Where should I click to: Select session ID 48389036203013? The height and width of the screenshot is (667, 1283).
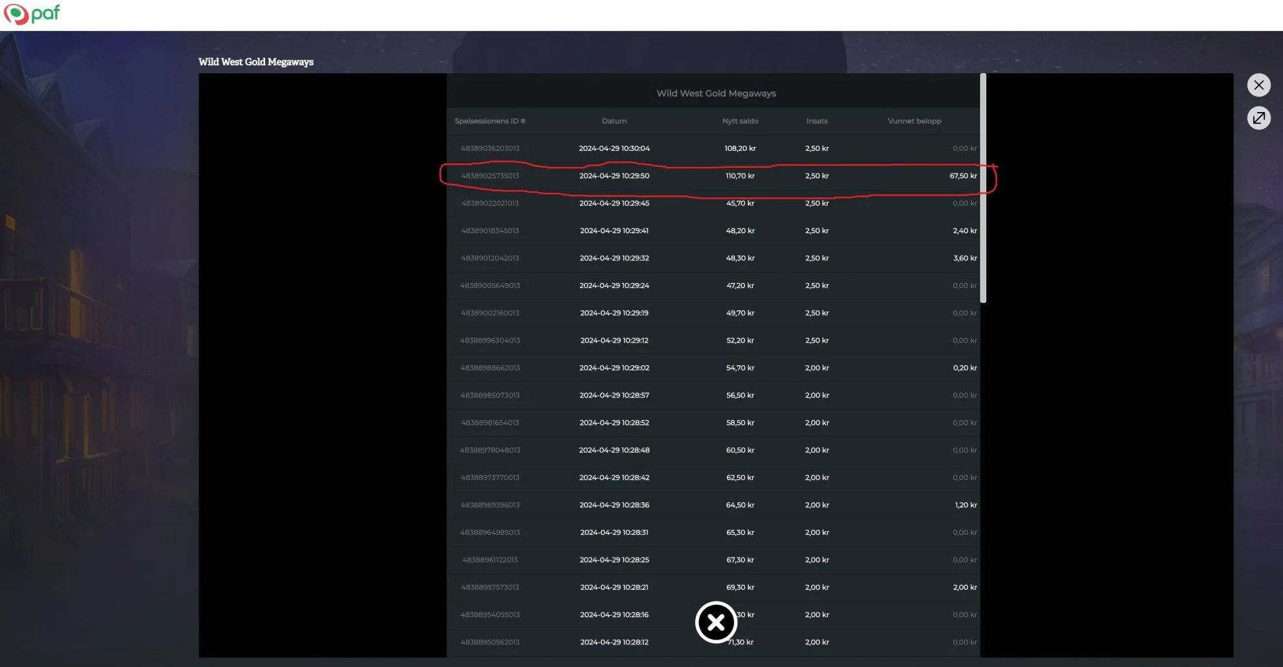coord(490,148)
